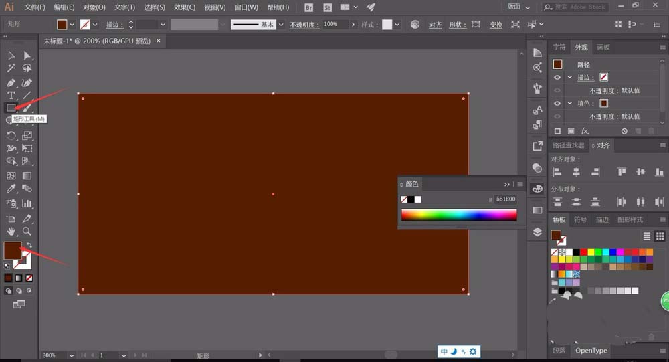The height and width of the screenshot is (362, 669).
Task: Open the zoom level dropdown at bottom left
Action: coord(72,355)
